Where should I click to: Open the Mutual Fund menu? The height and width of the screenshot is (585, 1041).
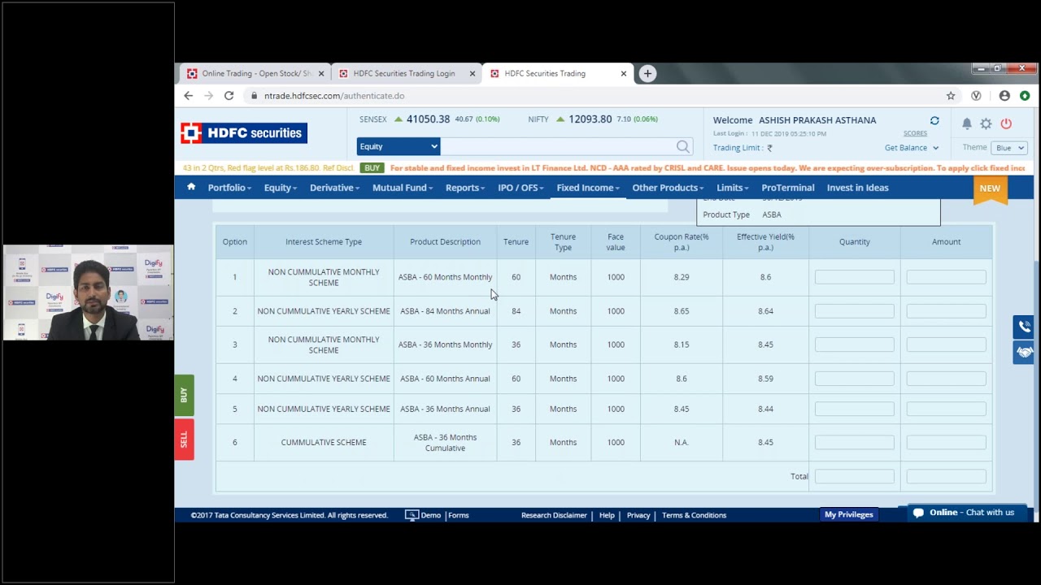403,188
